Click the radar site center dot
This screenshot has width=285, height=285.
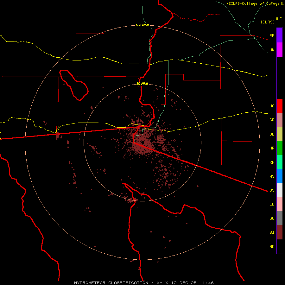tap(143, 142)
